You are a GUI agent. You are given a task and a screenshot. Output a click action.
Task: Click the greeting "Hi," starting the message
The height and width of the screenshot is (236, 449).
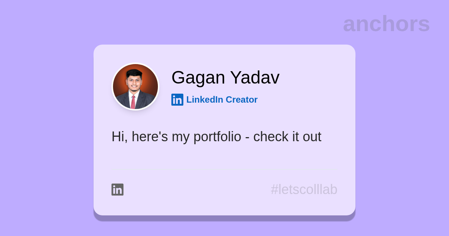click(x=119, y=137)
